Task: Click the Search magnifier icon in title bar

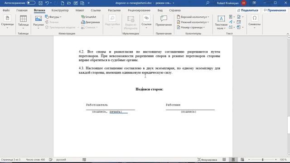Action: [x=208, y=3]
